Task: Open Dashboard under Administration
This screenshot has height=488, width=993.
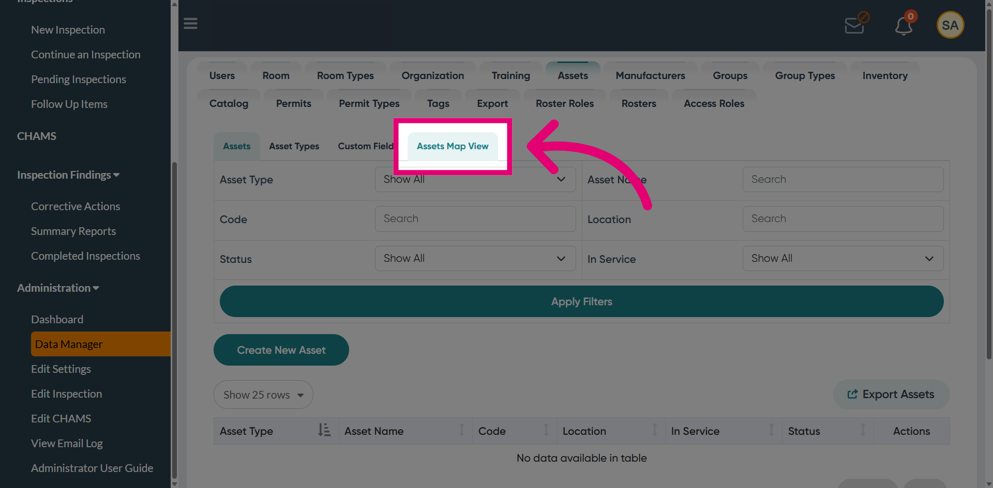Action: click(x=57, y=320)
